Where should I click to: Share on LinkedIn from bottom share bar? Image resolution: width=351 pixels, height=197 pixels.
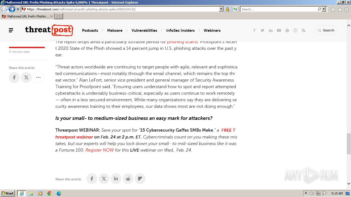[x=116, y=179]
